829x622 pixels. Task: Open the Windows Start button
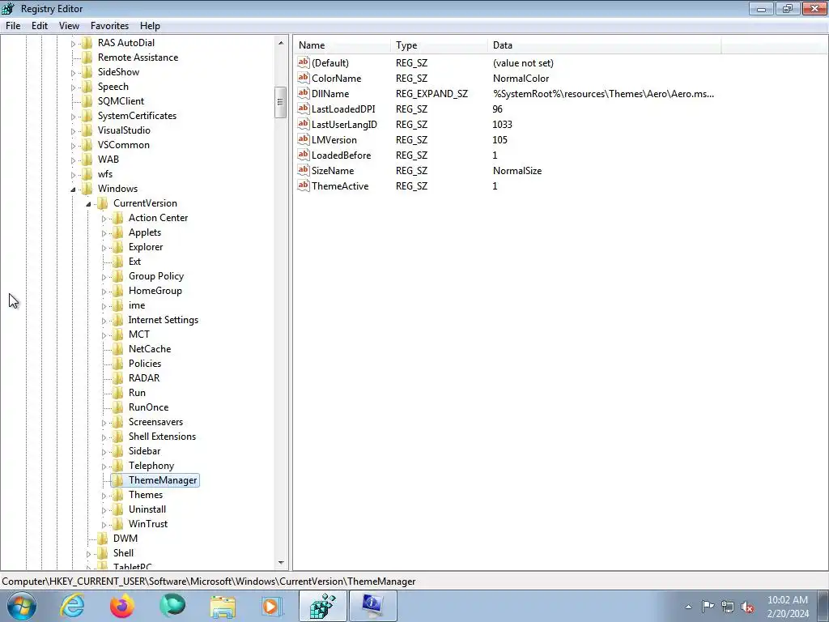[22, 606]
